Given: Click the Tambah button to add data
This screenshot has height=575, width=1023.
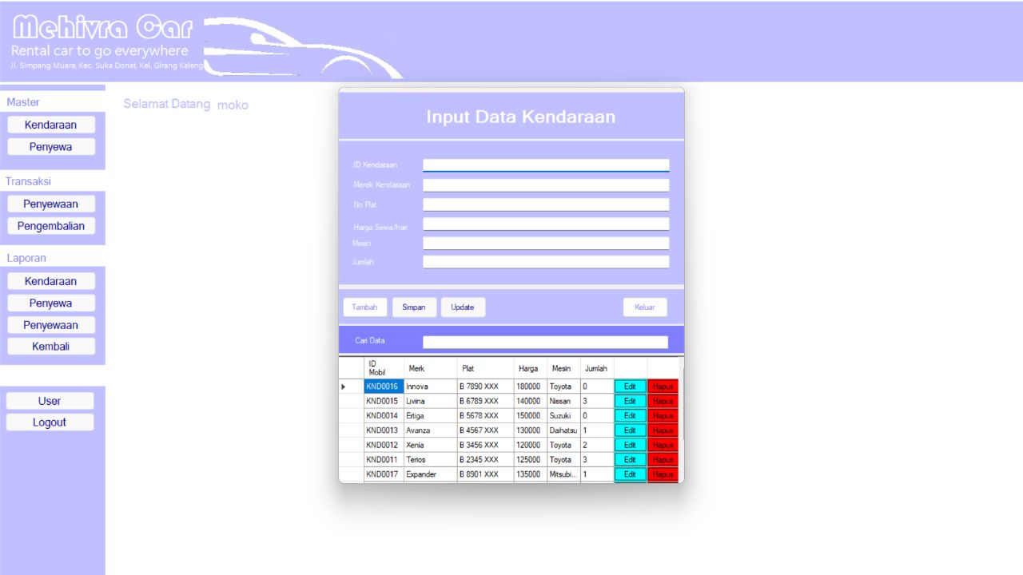Looking at the screenshot, I should click(364, 307).
